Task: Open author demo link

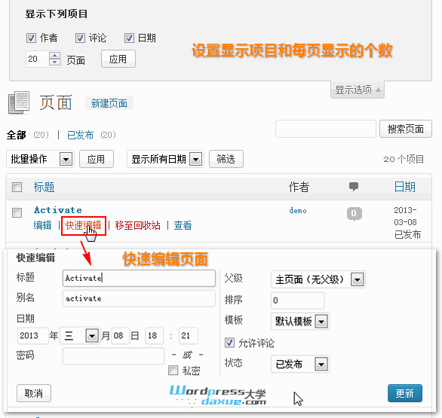Action: click(298, 211)
